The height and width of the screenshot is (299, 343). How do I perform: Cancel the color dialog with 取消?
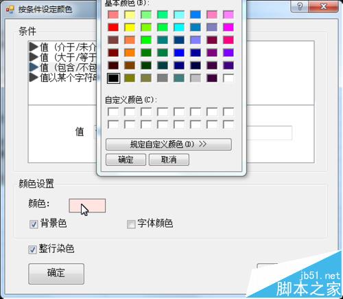[x=169, y=159]
